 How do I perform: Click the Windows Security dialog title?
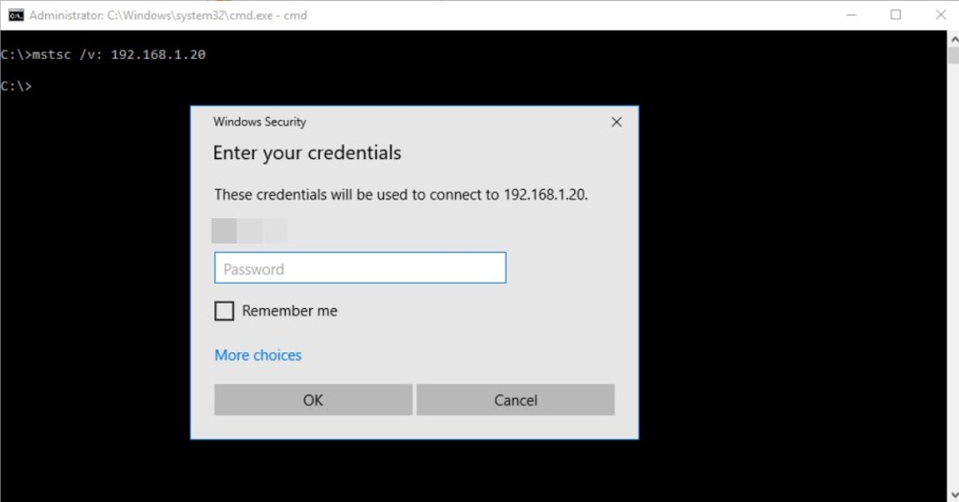(x=259, y=122)
